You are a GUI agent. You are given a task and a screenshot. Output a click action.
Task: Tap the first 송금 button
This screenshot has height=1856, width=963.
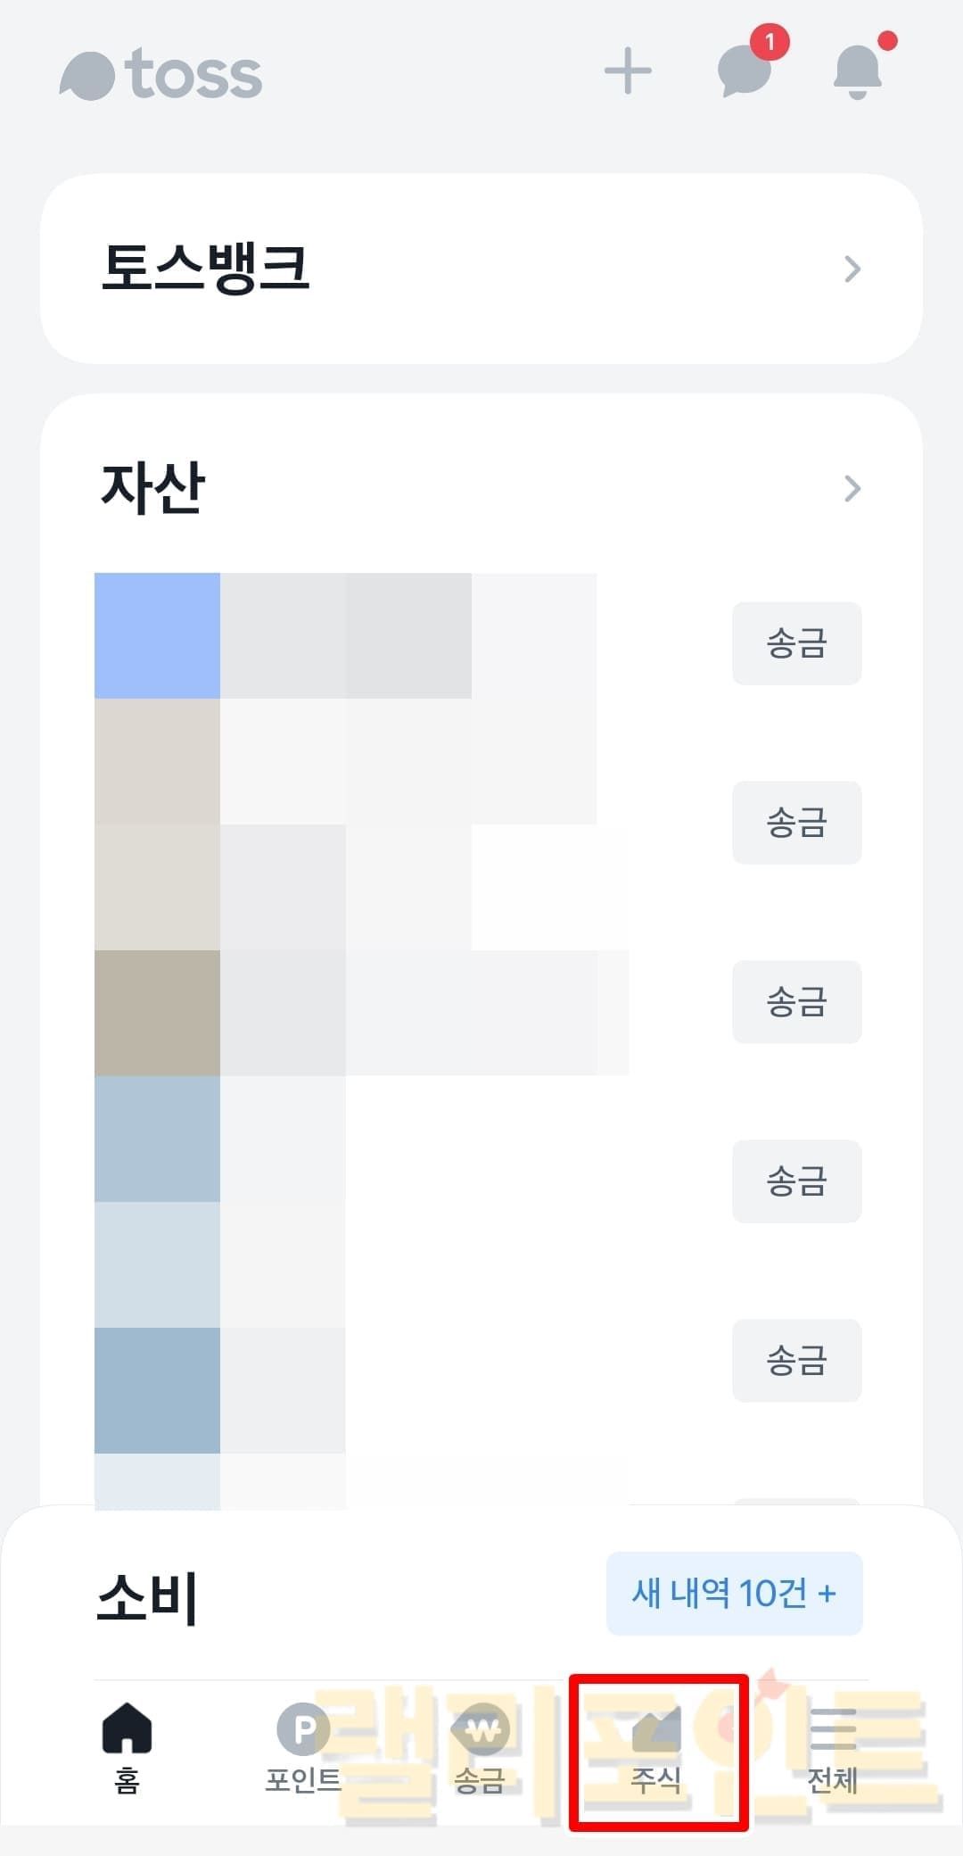pos(796,643)
